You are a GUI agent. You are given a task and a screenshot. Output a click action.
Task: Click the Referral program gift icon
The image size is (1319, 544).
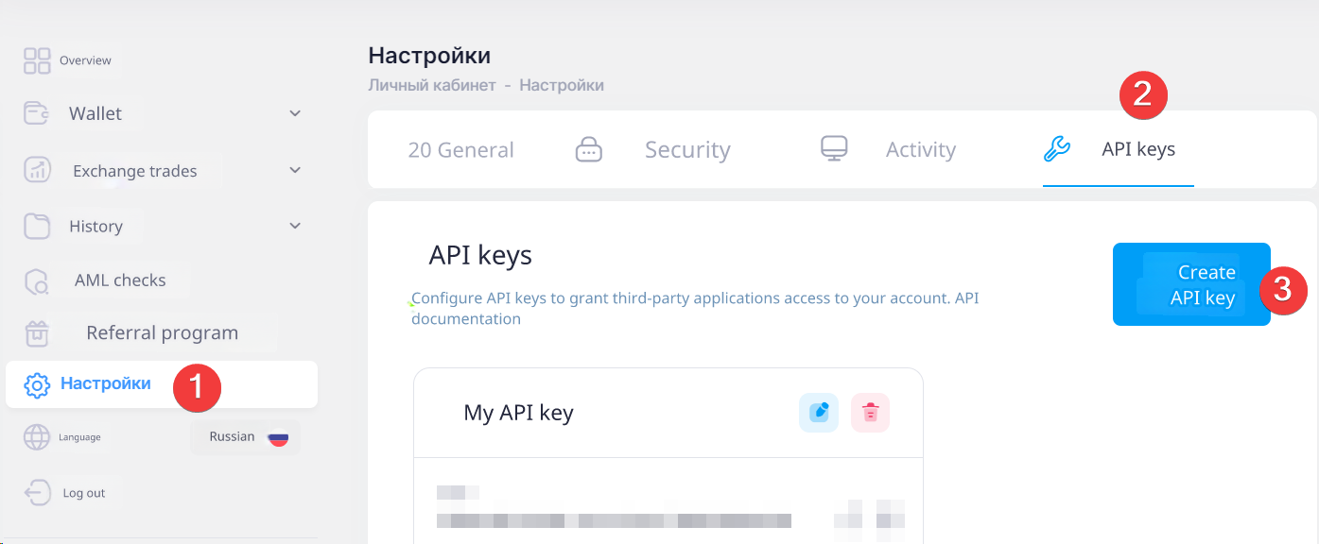[x=37, y=333]
